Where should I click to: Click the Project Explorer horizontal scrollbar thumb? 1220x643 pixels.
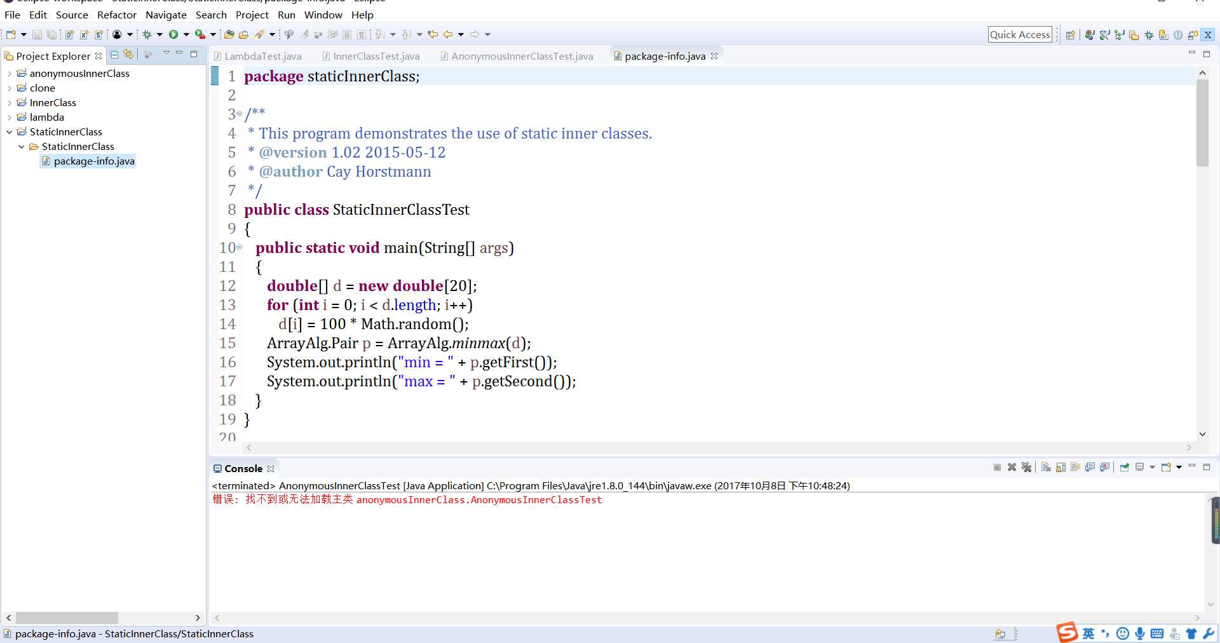(x=67, y=618)
